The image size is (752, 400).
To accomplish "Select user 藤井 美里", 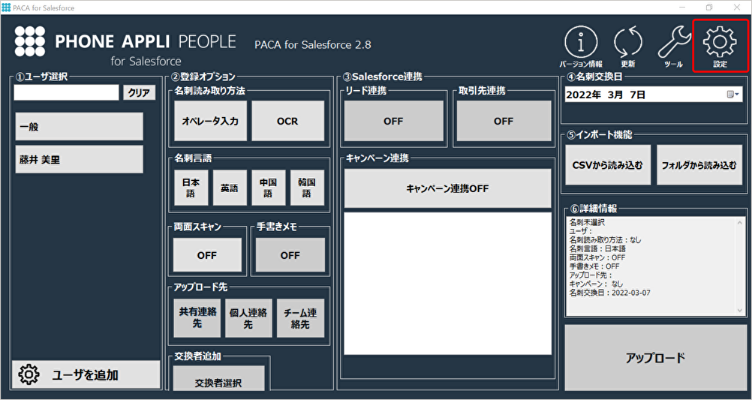I will (79, 159).
